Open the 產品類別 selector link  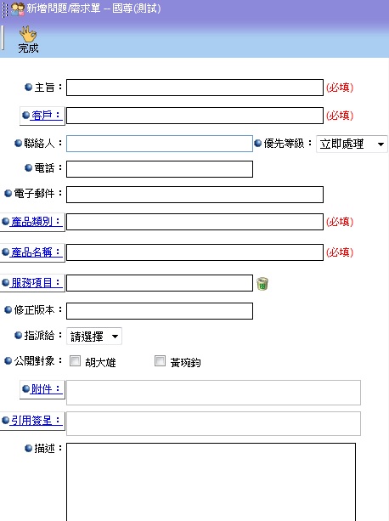(32, 222)
